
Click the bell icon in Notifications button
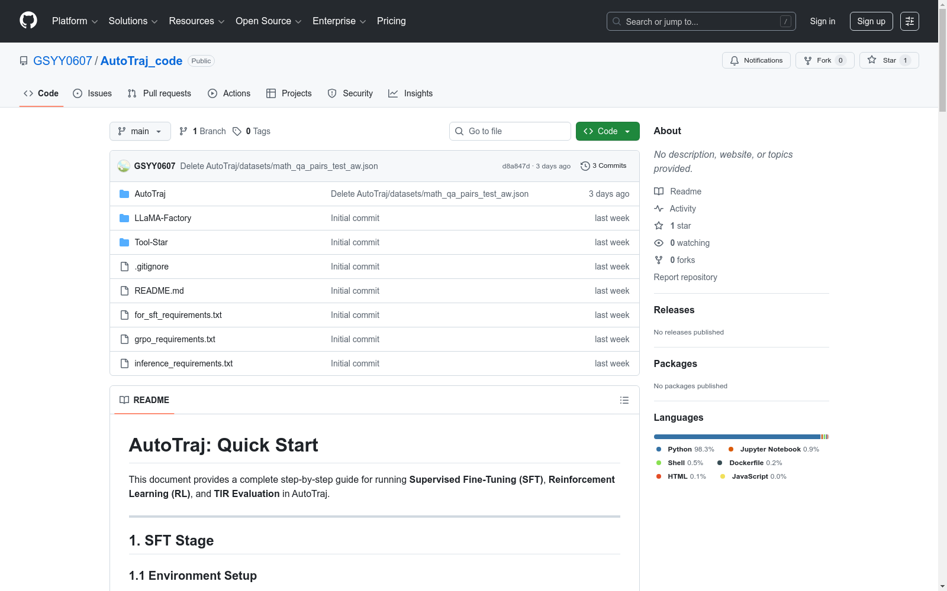coord(735,60)
